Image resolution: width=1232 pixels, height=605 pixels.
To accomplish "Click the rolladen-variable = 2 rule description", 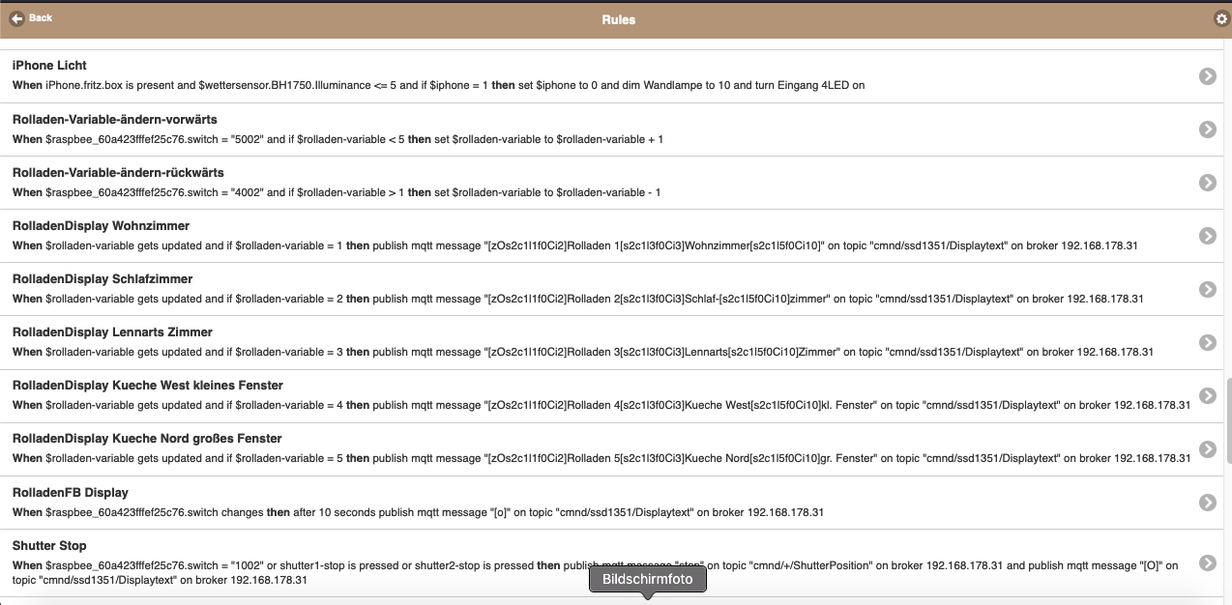I will [x=578, y=299].
